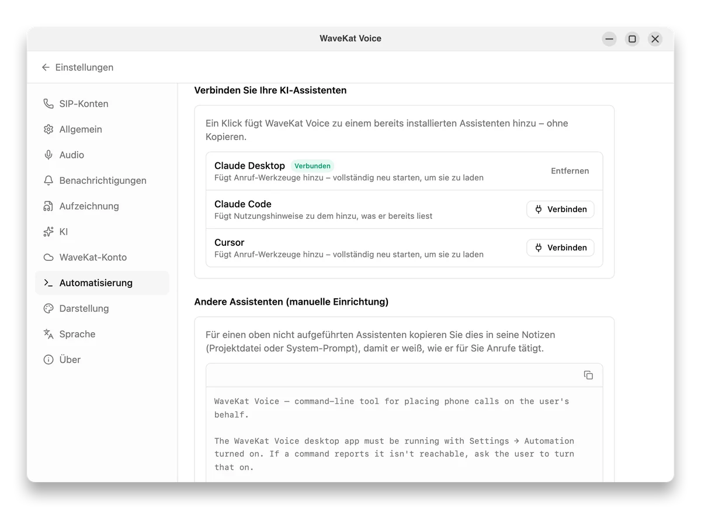Screen dimensions: 701x509
Task: Open the WaveKat-Konto section
Action: tap(102, 257)
